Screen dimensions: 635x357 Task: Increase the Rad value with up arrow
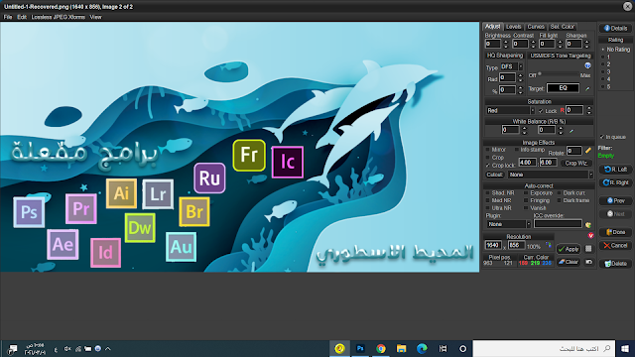pyautogui.click(x=520, y=75)
